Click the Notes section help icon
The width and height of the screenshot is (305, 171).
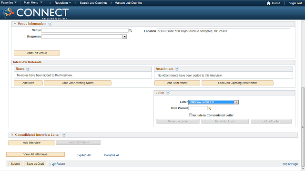tap(28, 69)
